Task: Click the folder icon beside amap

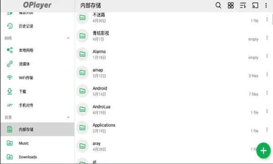Action: tap(82, 72)
